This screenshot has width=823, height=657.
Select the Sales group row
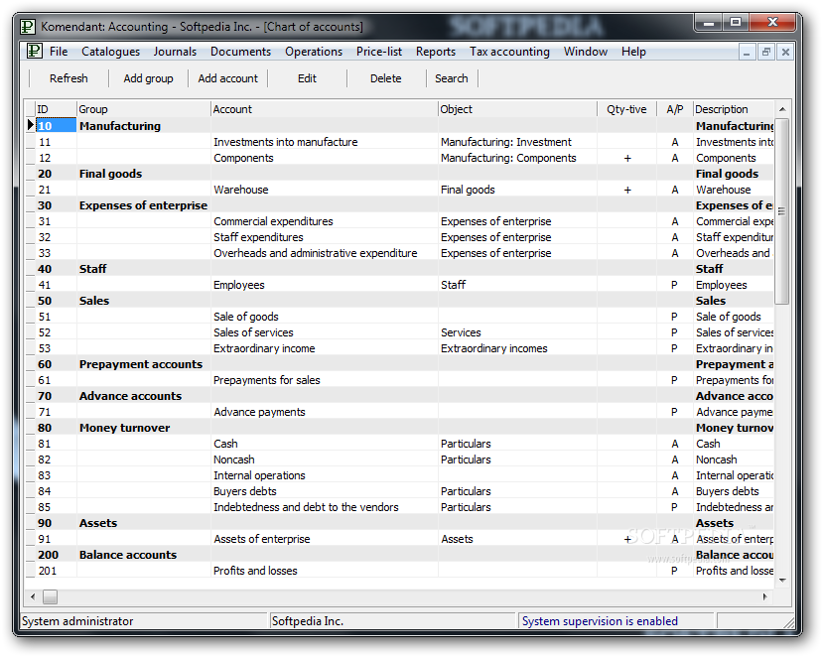399,301
